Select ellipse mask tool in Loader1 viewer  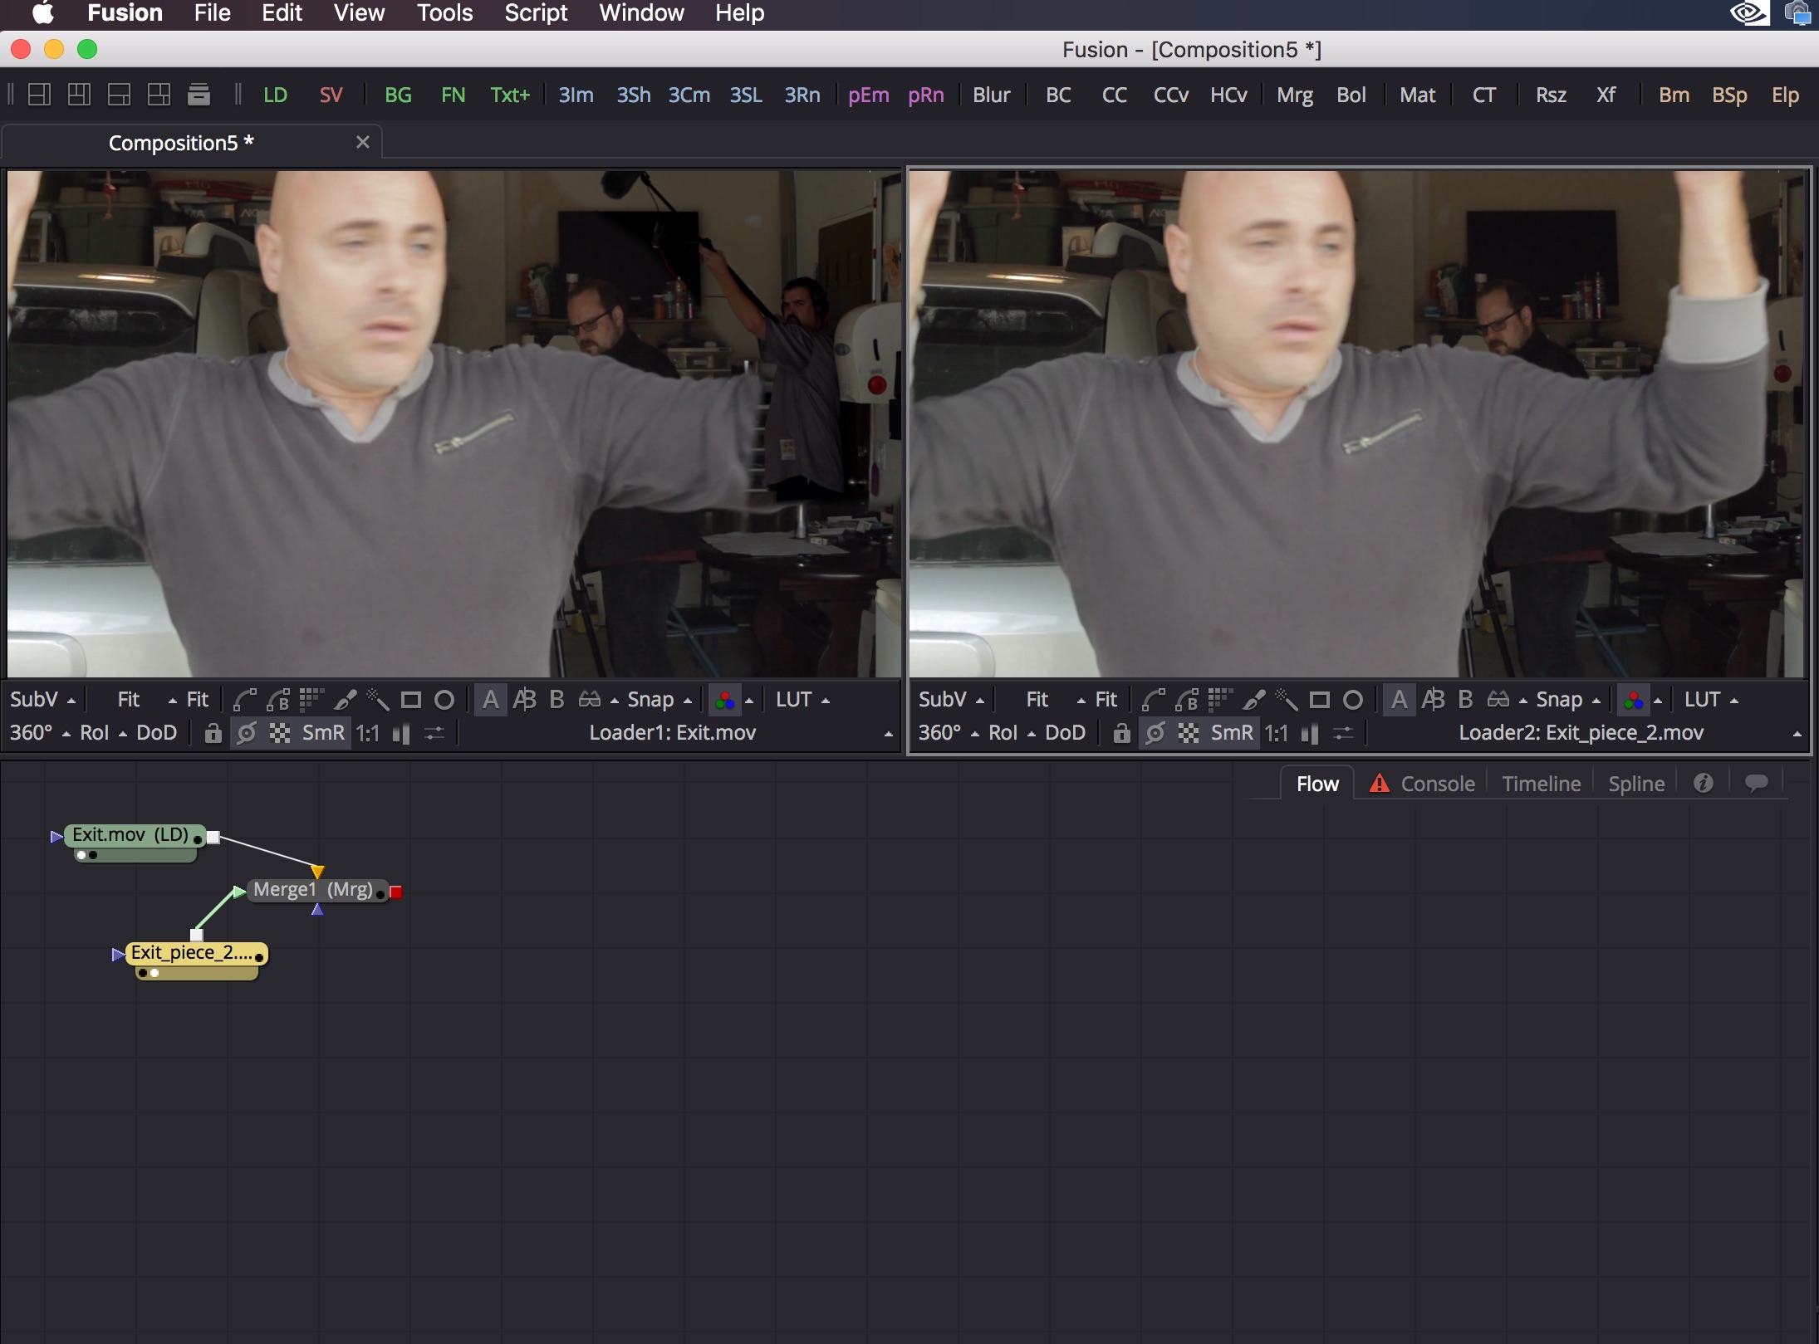point(444,700)
